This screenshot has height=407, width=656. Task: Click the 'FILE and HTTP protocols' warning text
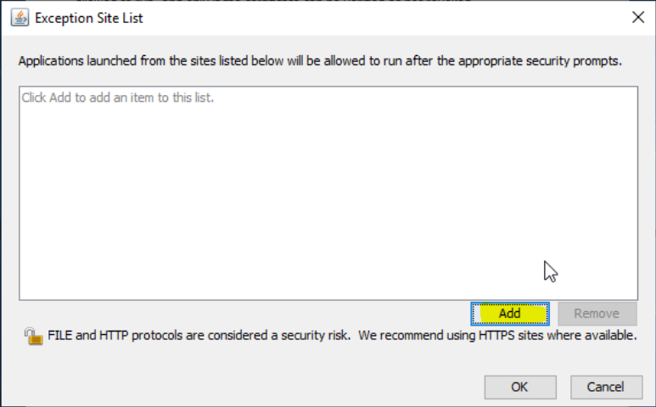pos(199,336)
